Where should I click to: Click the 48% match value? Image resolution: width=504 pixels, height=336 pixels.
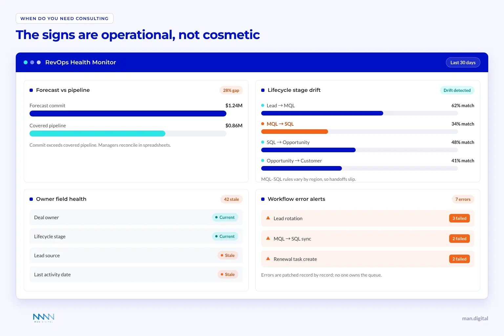[463, 142]
